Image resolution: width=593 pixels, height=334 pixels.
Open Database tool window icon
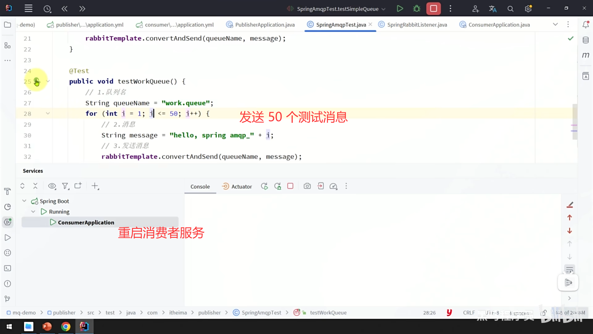(x=586, y=40)
